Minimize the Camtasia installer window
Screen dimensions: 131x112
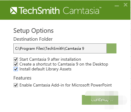[x=117, y=6]
